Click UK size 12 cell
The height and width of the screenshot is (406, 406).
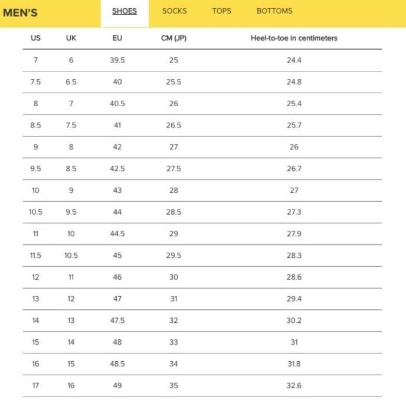(x=71, y=299)
